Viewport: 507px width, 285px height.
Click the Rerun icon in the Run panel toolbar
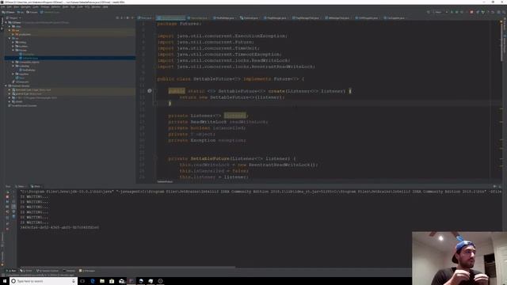pyautogui.click(x=7, y=192)
